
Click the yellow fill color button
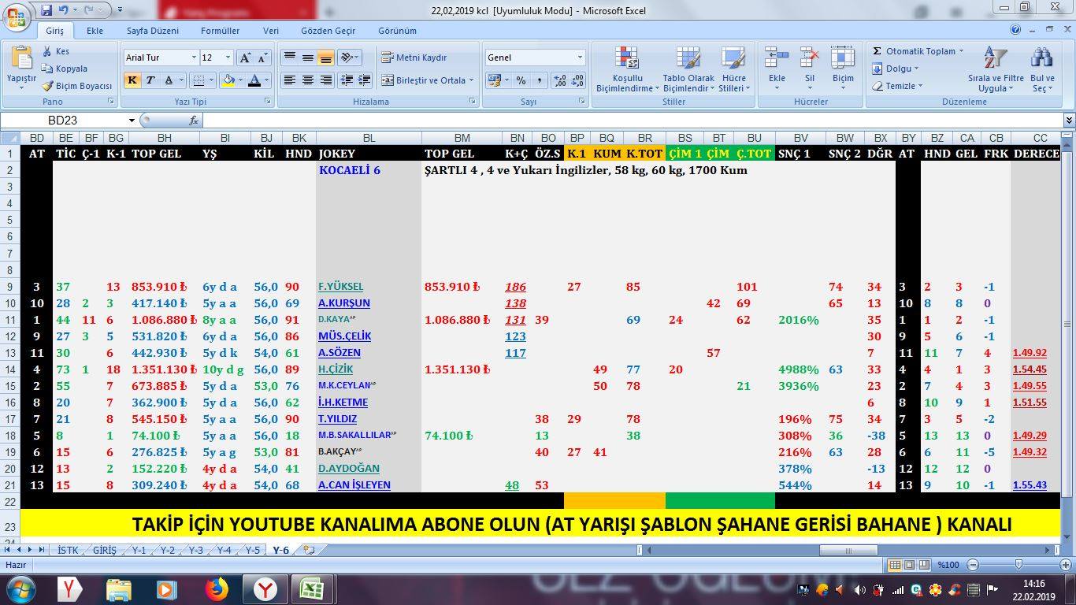228,80
